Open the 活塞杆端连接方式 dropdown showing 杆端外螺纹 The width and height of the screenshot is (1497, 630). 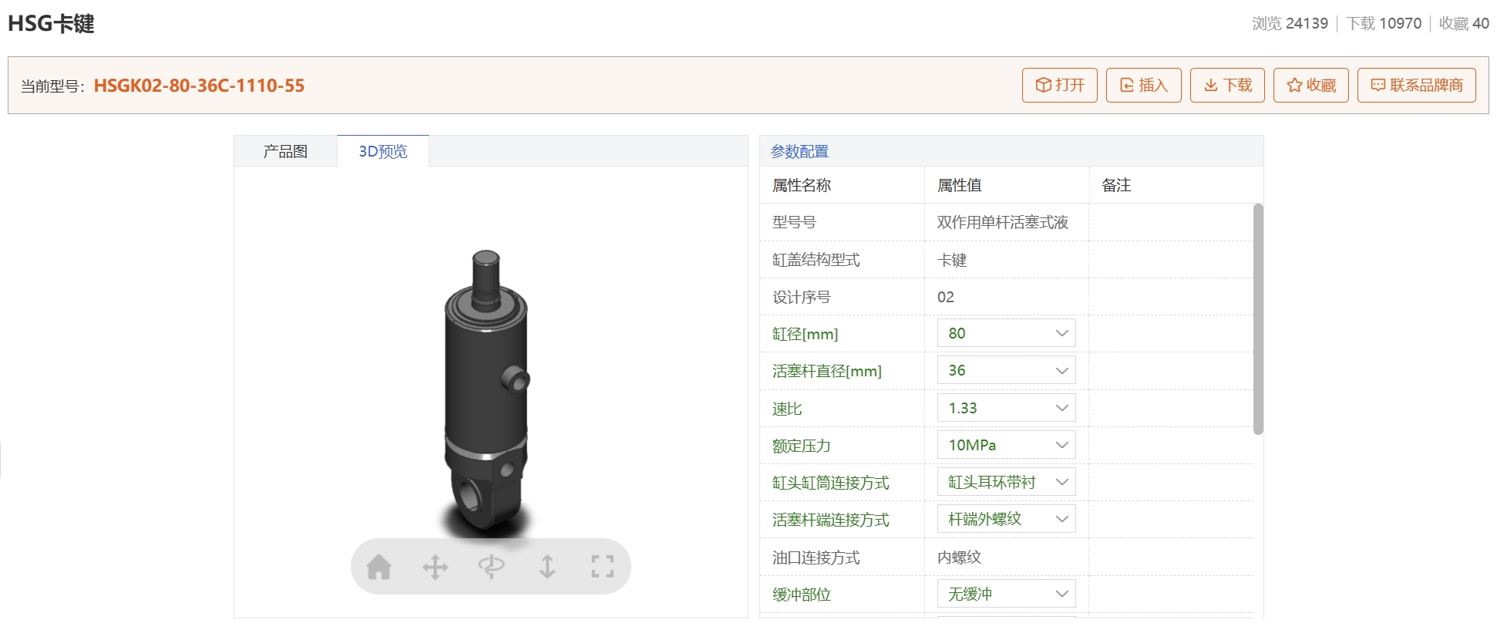(1006, 519)
